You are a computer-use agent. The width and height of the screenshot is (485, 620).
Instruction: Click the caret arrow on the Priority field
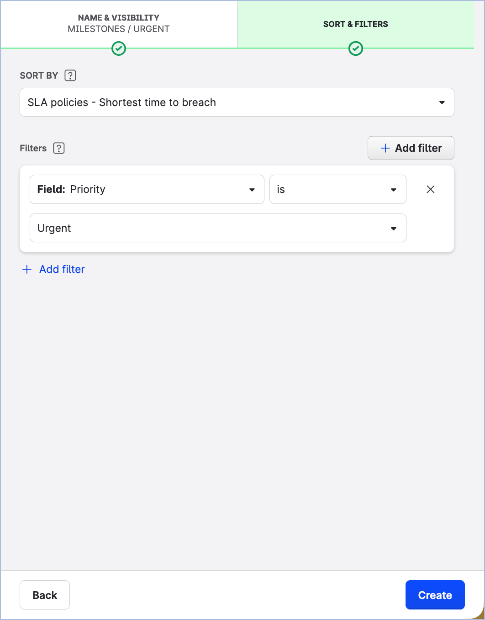(252, 190)
